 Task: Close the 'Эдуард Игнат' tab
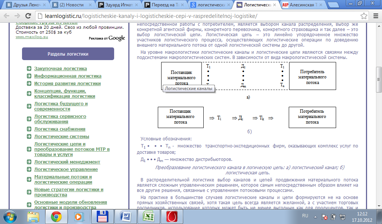coord(137,4)
